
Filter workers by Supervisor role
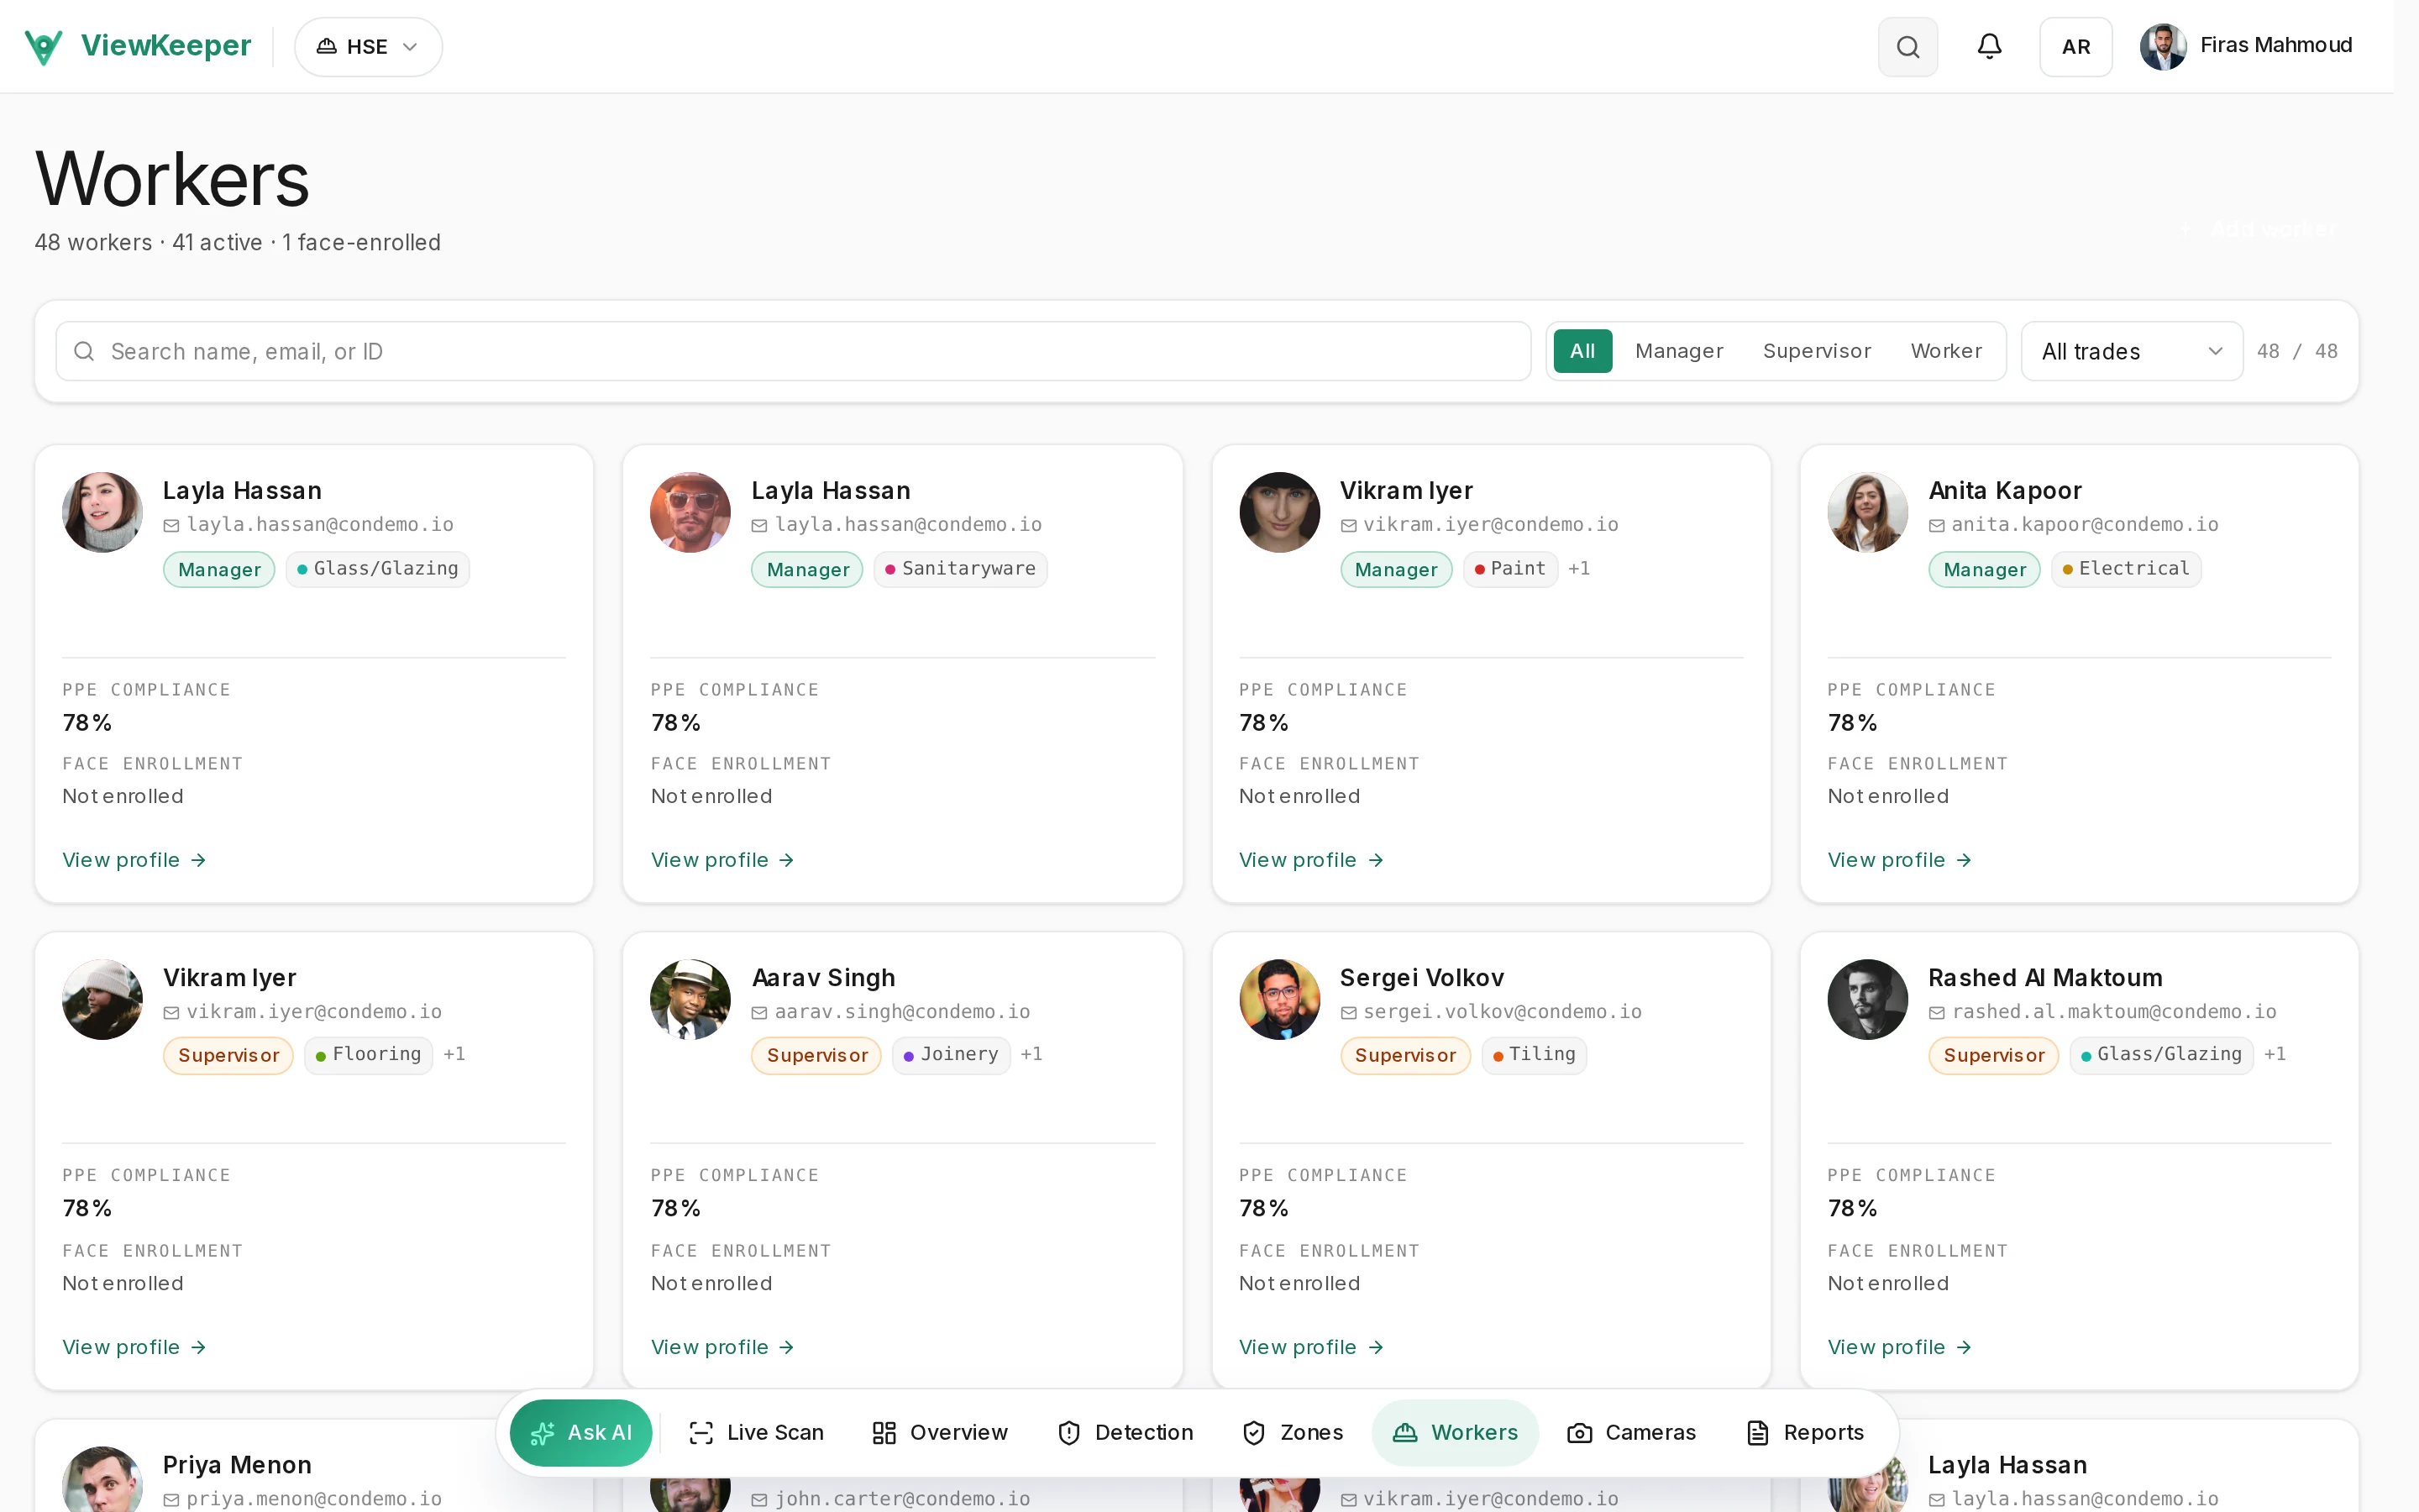[1816, 351]
